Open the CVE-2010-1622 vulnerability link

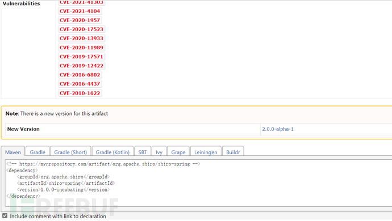tap(80, 93)
